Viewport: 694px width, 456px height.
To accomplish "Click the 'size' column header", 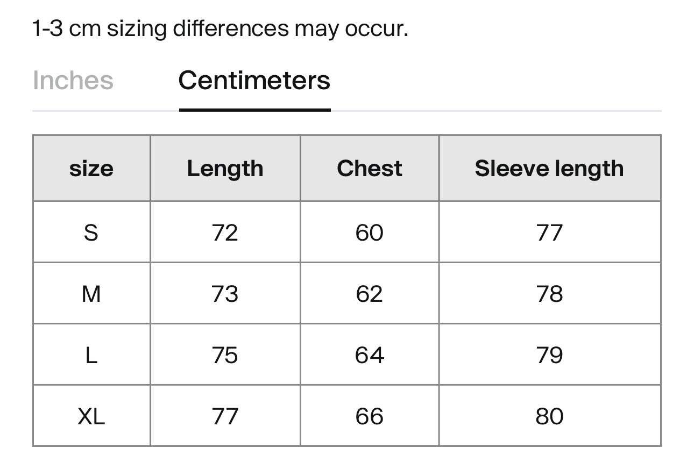I will click(91, 169).
